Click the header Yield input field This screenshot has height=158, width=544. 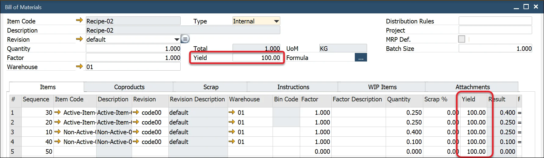click(x=256, y=58)
